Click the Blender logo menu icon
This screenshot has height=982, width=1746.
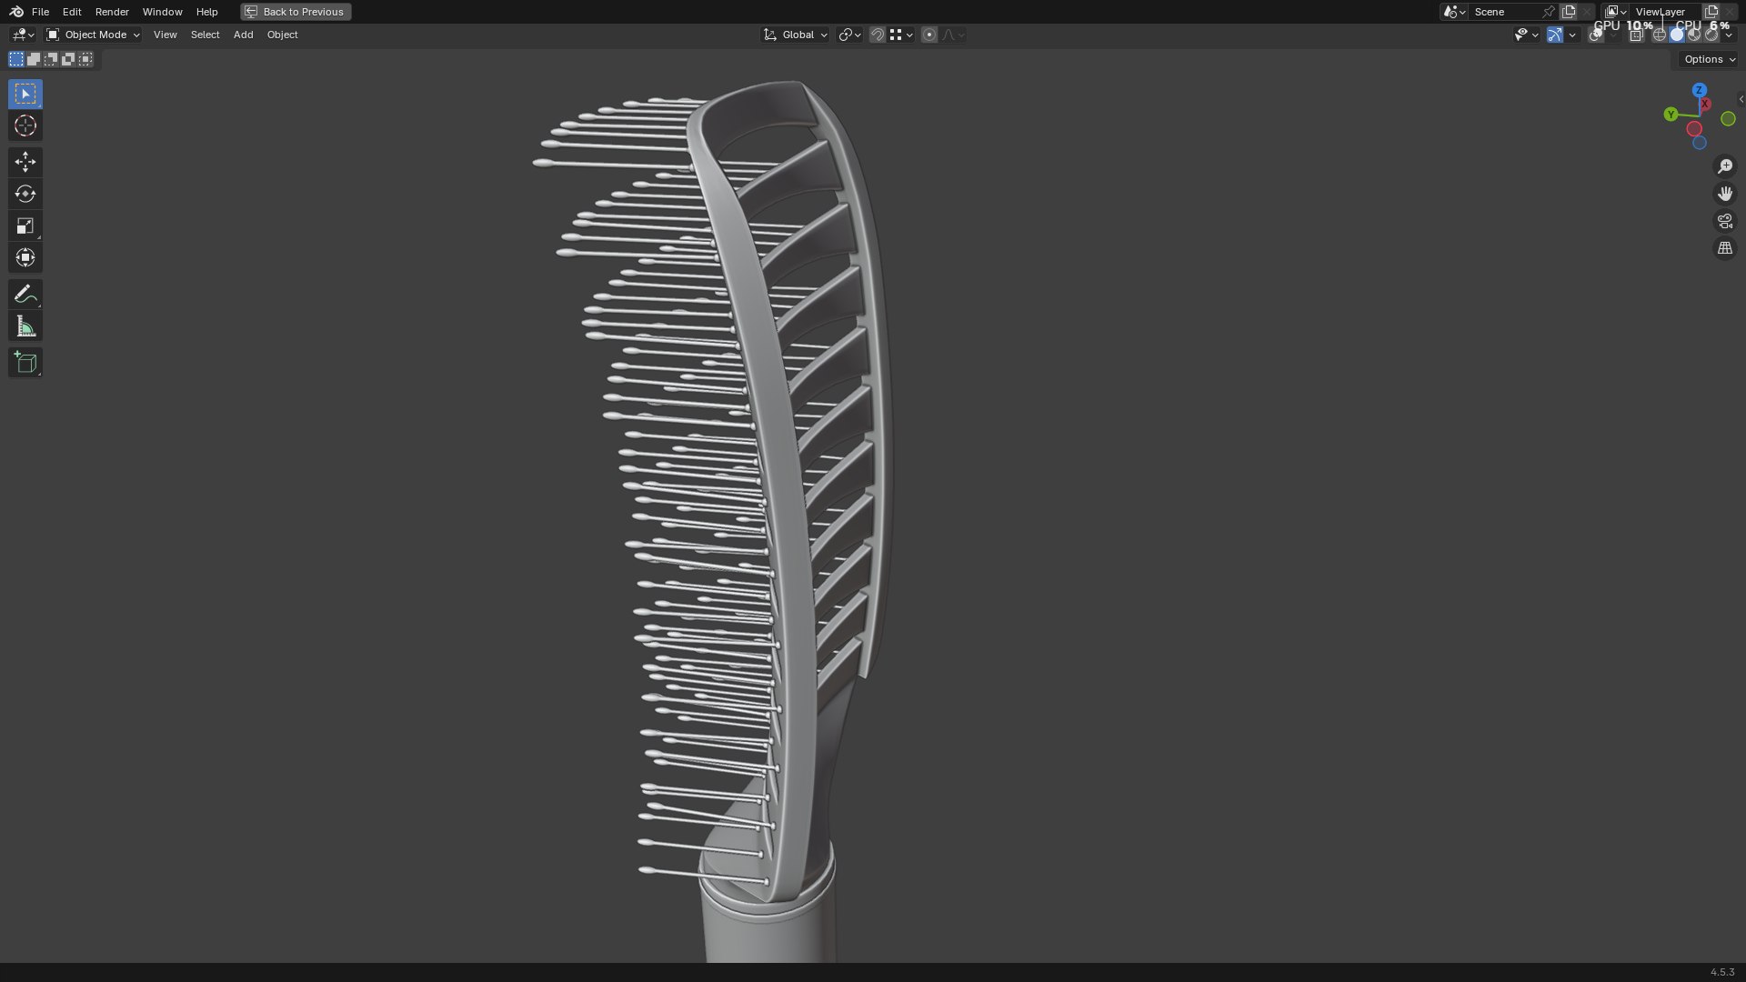pos(16,12)
